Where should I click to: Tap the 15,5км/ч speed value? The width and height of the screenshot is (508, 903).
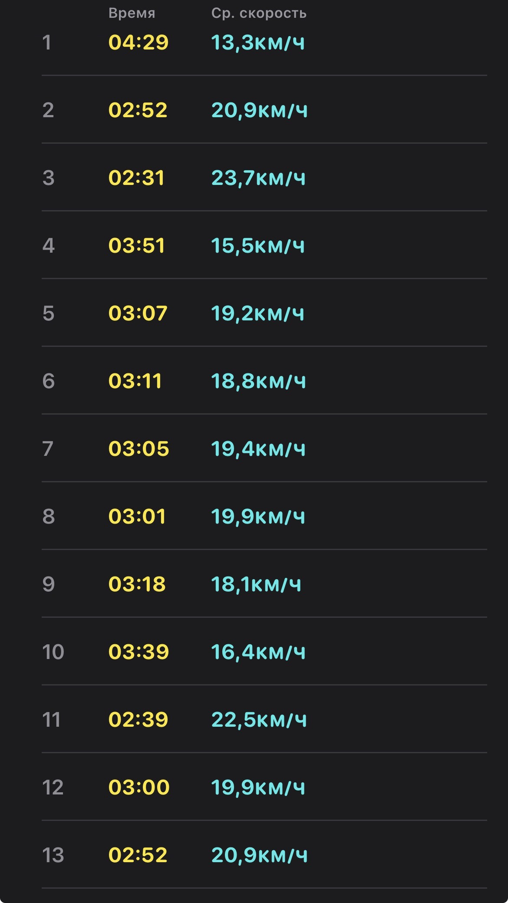[x=258, y=246]
